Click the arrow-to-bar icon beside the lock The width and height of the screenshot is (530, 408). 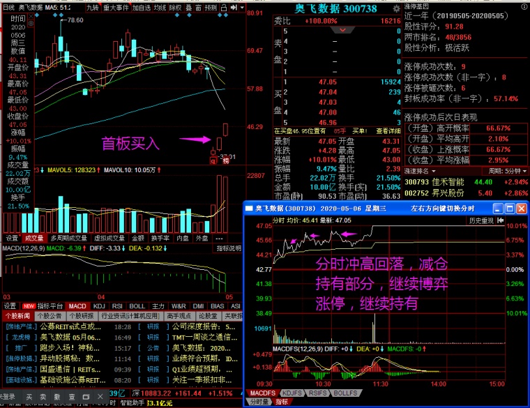pyautogui.click(x=234, y=8)
